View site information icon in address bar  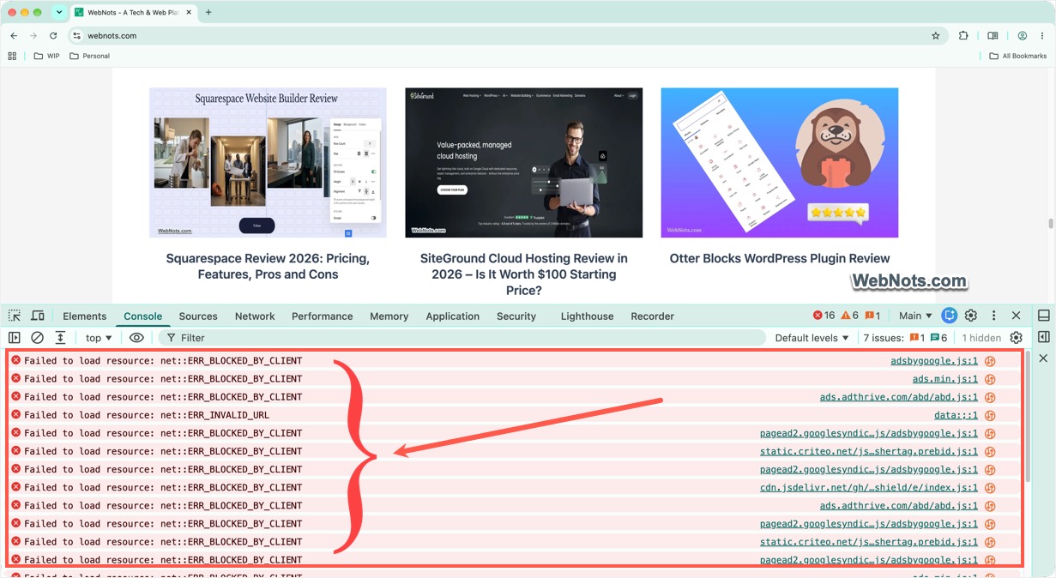pyautogui.click(x=76, y=36)
